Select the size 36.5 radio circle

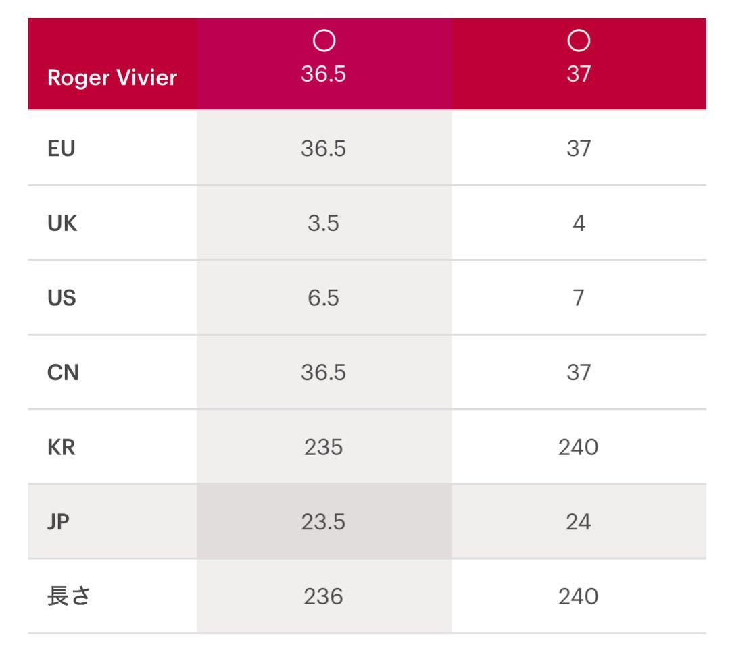coord(324,42)
